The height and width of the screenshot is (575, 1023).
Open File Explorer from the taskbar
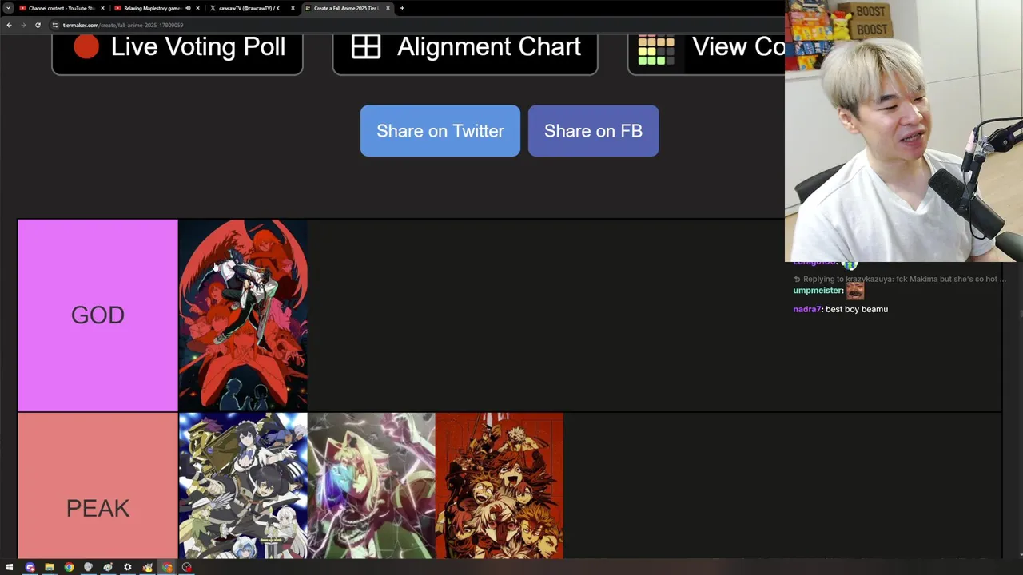(x=50, y=568)
